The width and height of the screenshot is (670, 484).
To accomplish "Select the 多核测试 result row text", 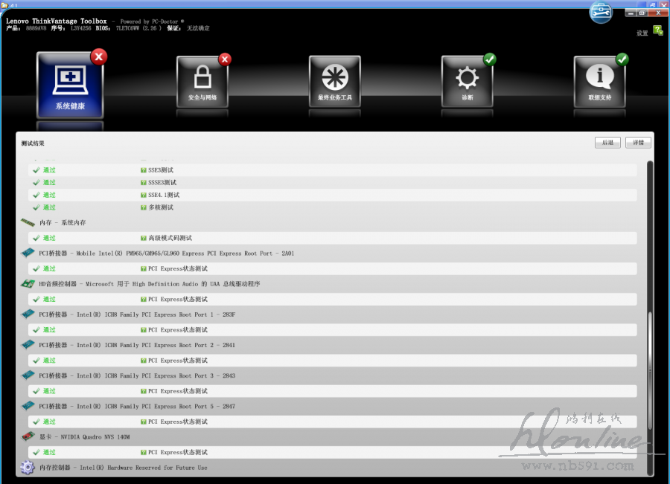I will coord(161,207).
